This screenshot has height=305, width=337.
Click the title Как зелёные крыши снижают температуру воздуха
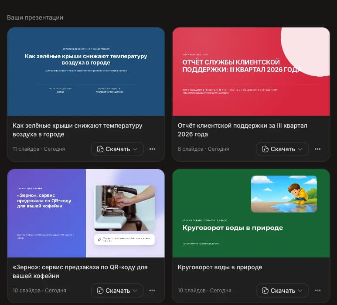click(77, 130)
